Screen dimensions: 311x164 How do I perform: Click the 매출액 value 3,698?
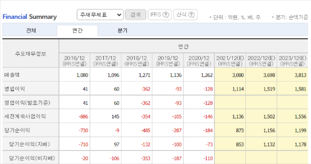(269, 75)
